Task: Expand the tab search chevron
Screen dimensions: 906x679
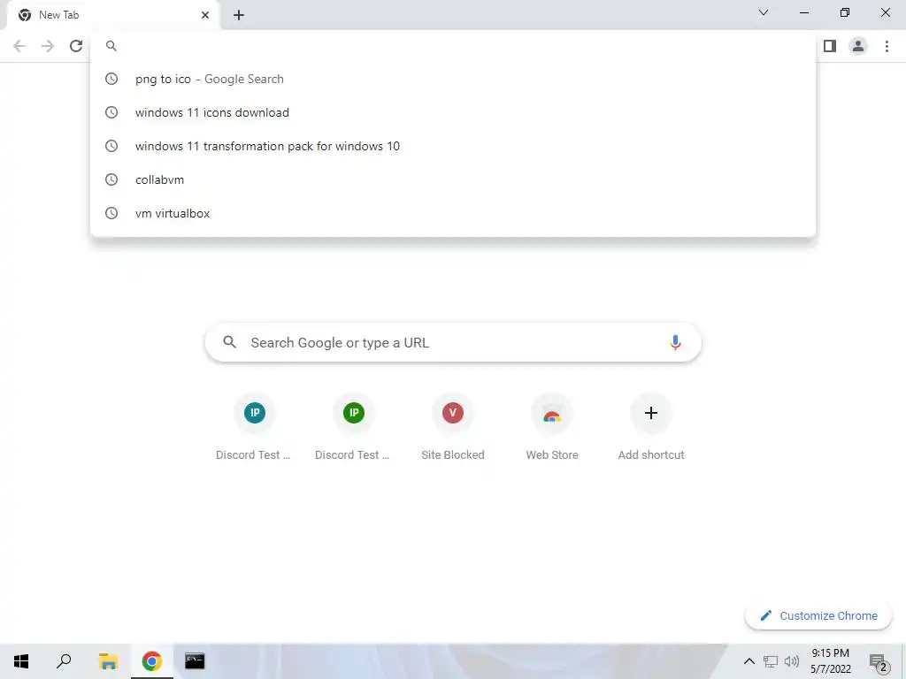Action: [x=764, y=12]
